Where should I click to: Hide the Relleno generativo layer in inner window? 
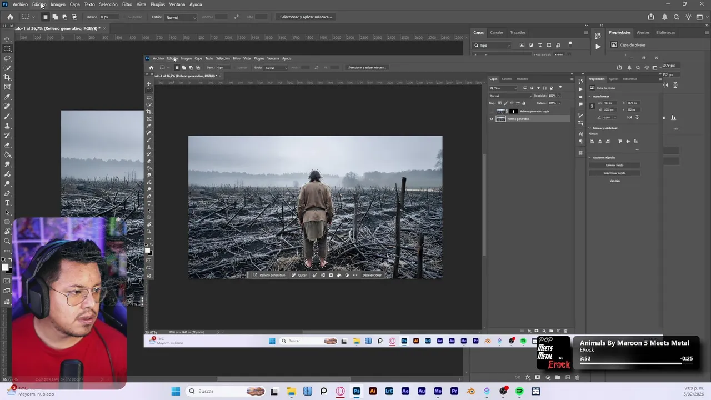click(x=491, y=119)
